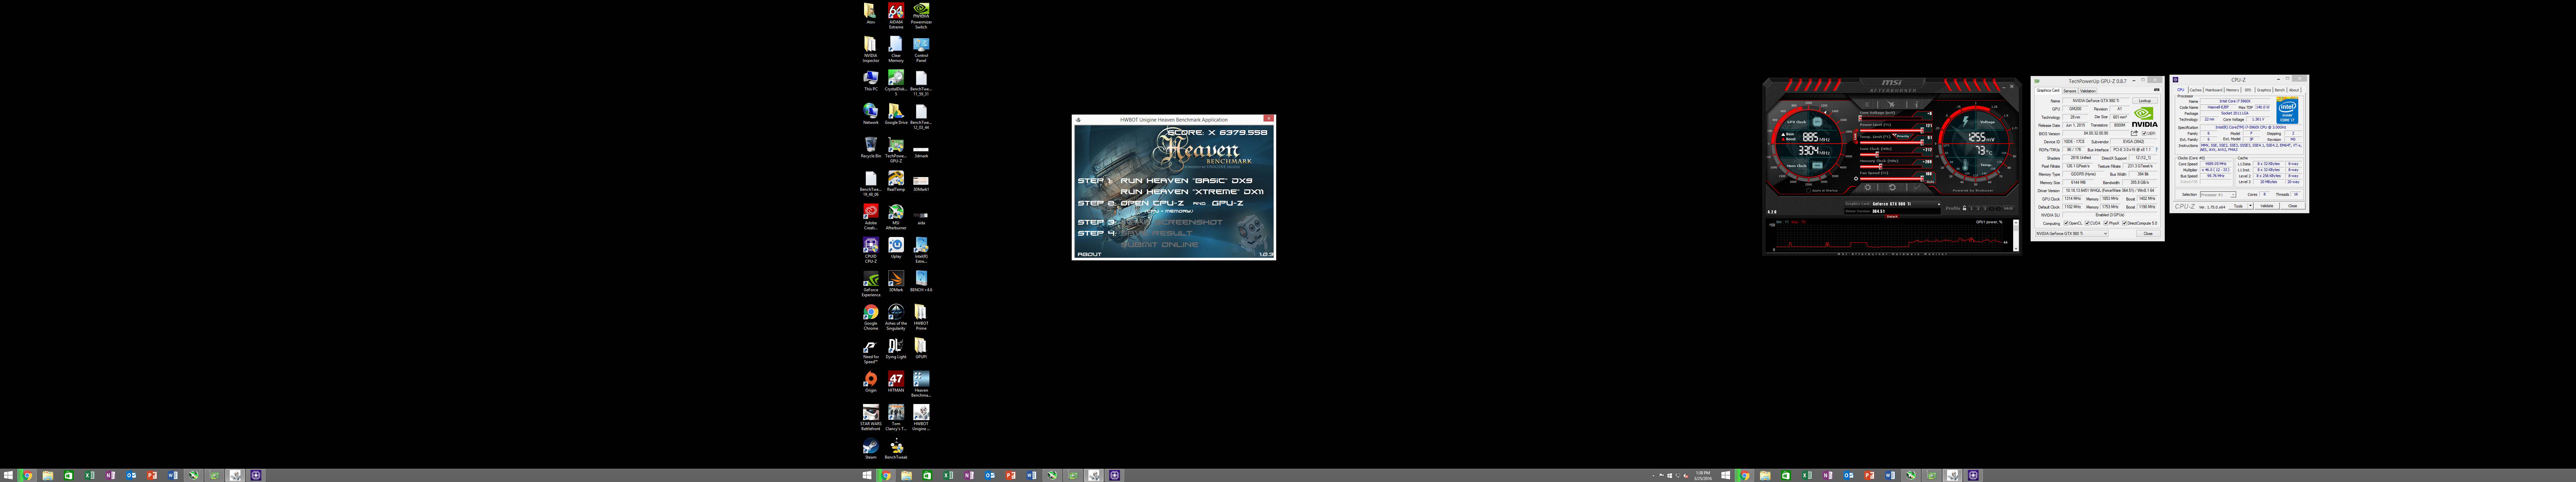Screen dimensions: 2576x482
Task: Open Graphics tab in CPU-Z
Action: 2264,90
